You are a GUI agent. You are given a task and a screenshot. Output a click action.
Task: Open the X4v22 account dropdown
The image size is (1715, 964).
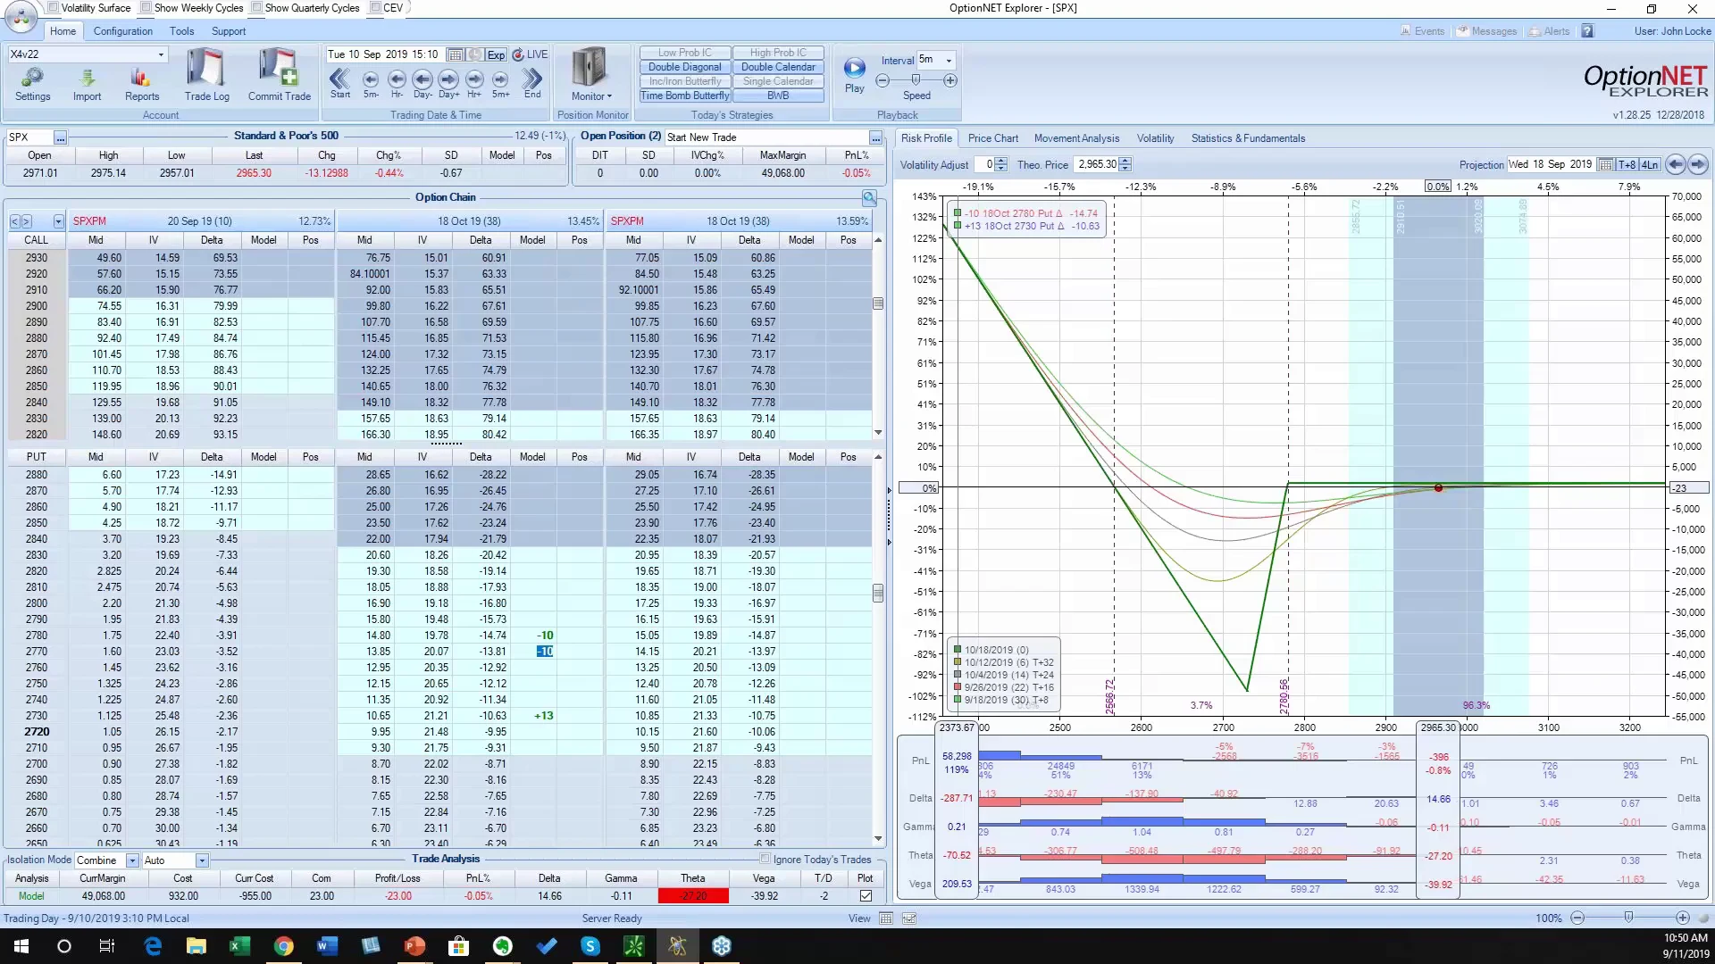pos(161,54)
